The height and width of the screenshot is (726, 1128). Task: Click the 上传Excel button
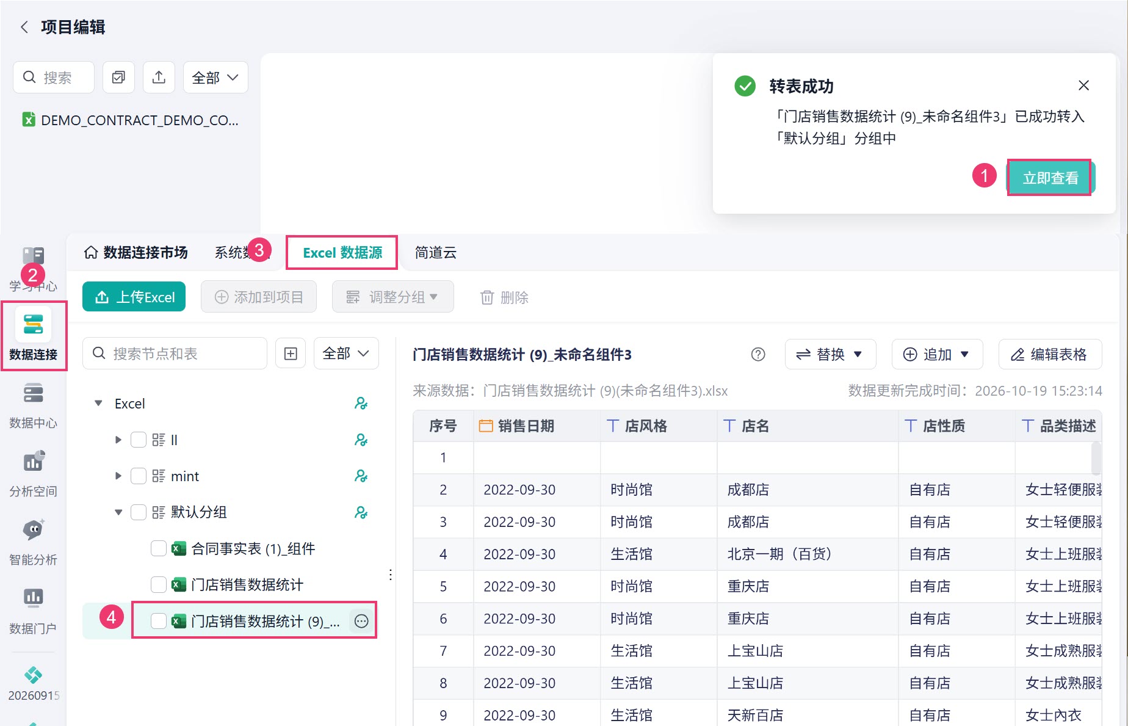[134, 297]
